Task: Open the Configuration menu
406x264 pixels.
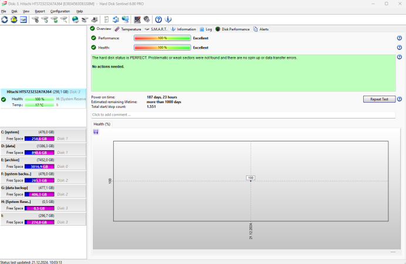Action: 60,11
